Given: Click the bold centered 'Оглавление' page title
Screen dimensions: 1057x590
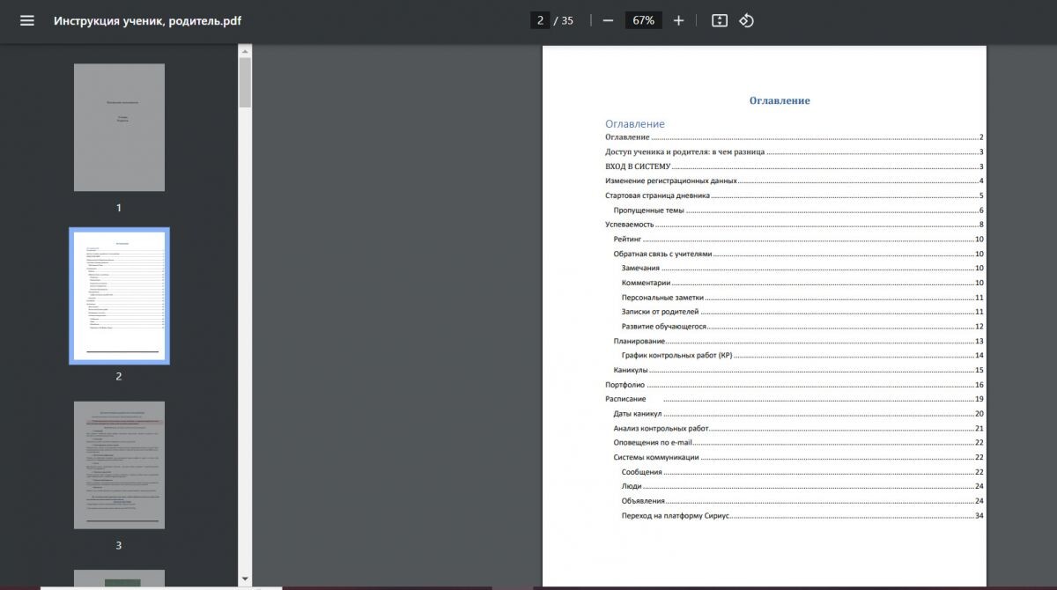Looking at the screenshot, I should [780, 100].
